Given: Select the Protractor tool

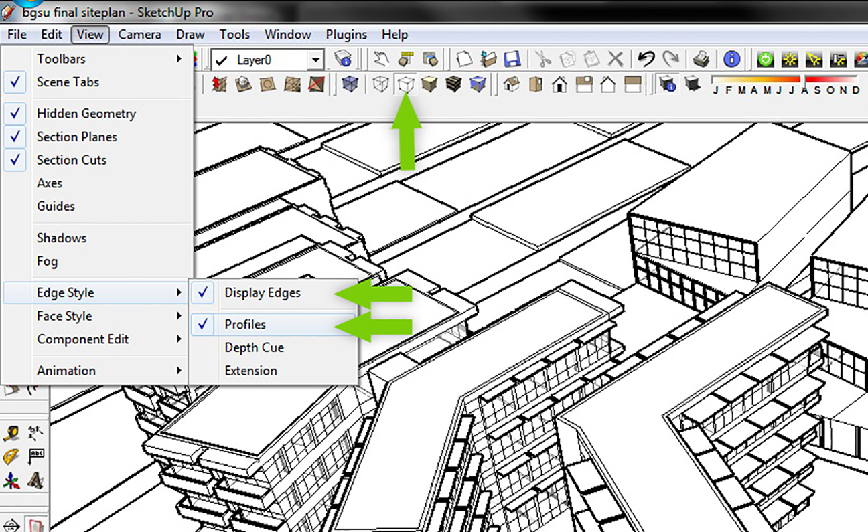Looking at the screenshot, I should [11, 457].
